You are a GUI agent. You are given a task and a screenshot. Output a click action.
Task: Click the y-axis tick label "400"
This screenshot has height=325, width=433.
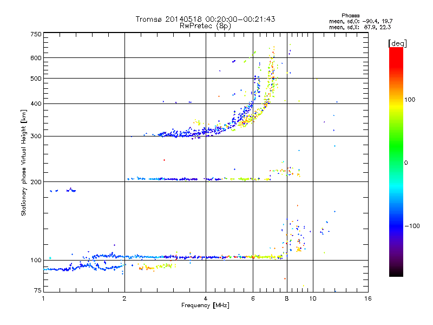pyautogui.click(x=36, y=104)
